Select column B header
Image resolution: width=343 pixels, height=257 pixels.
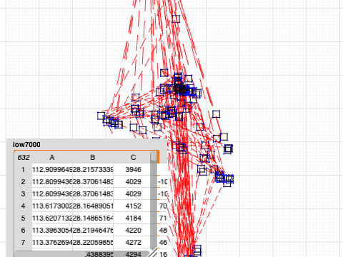coord(93,157)
